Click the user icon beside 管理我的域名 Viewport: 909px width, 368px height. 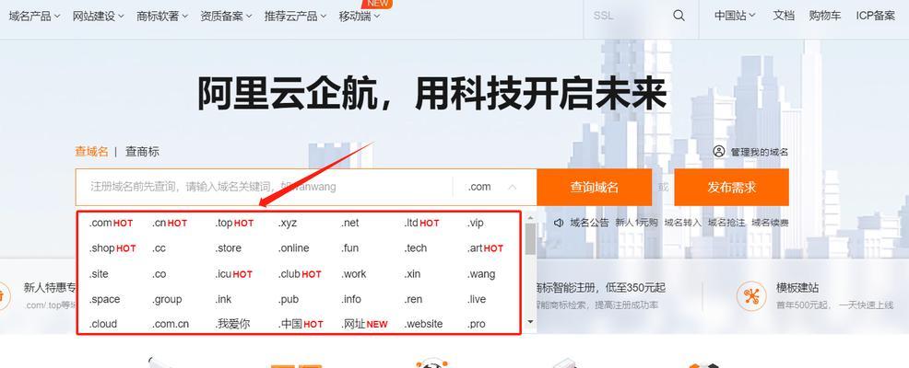[719, 152]
